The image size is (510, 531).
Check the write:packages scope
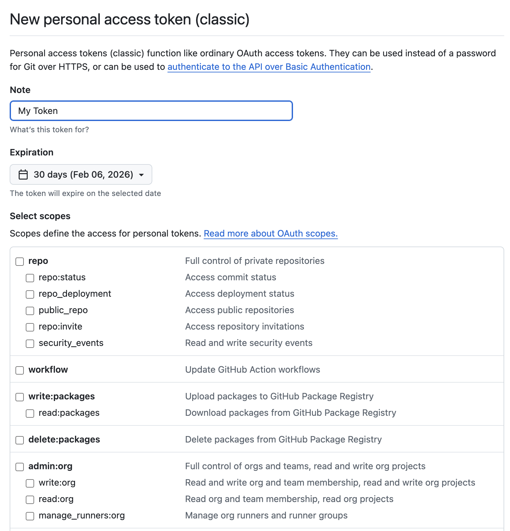pyautogui.click(x=19, y=397)
